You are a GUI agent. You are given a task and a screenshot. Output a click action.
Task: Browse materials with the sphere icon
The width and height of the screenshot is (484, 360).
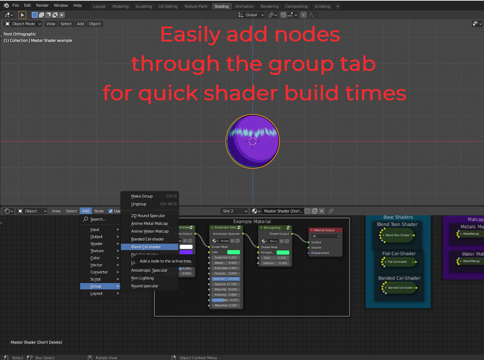[x=256, y=211]
